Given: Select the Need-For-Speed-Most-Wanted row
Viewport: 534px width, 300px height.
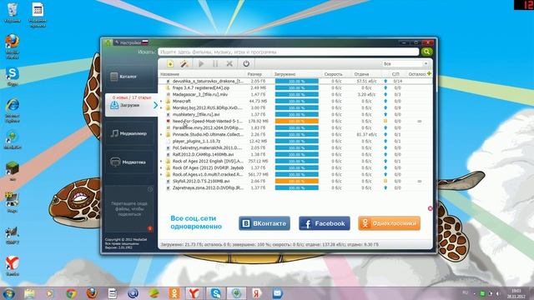Looking at the screenshot, I should pyautogui.click(x=295, y=121).
